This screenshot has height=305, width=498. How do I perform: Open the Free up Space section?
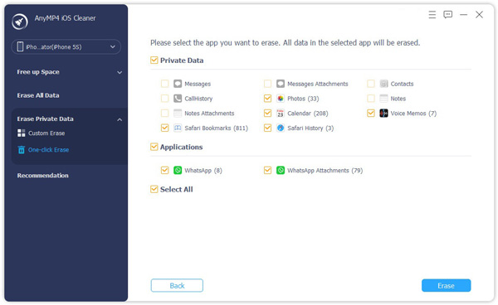(38, 72)
